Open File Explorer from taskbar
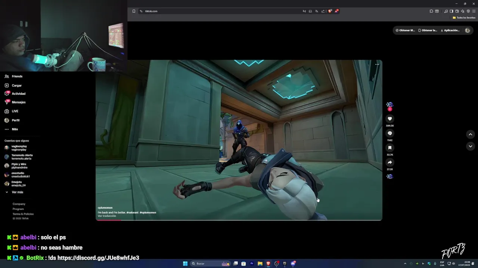This screenshot has height=268, width=478. 260,264
